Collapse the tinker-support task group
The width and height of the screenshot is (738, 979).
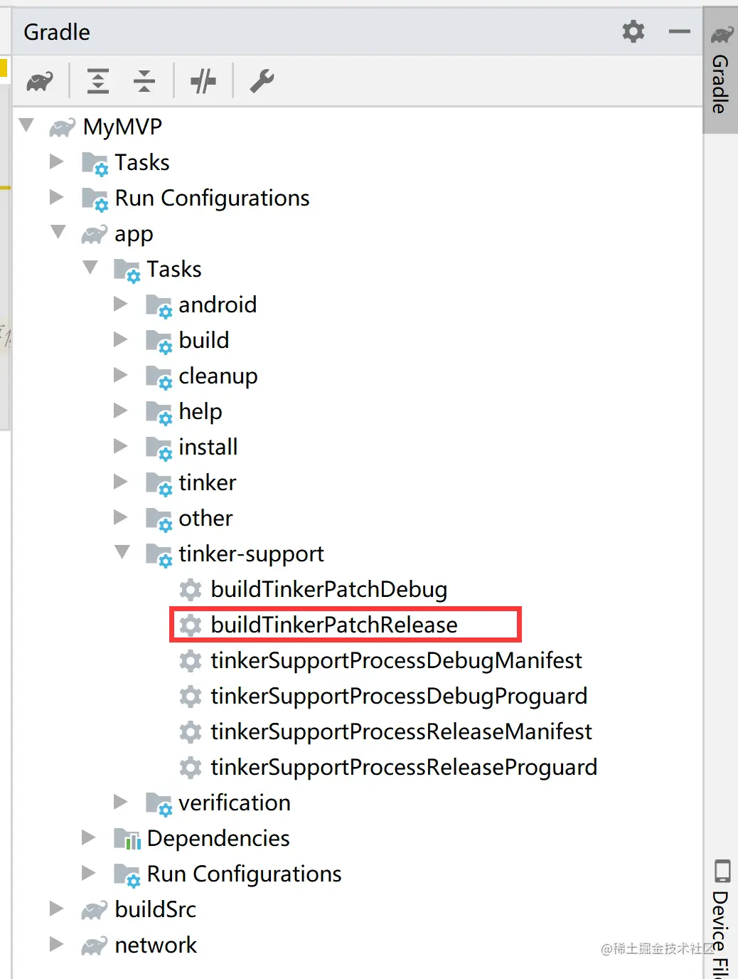point(122,553)
